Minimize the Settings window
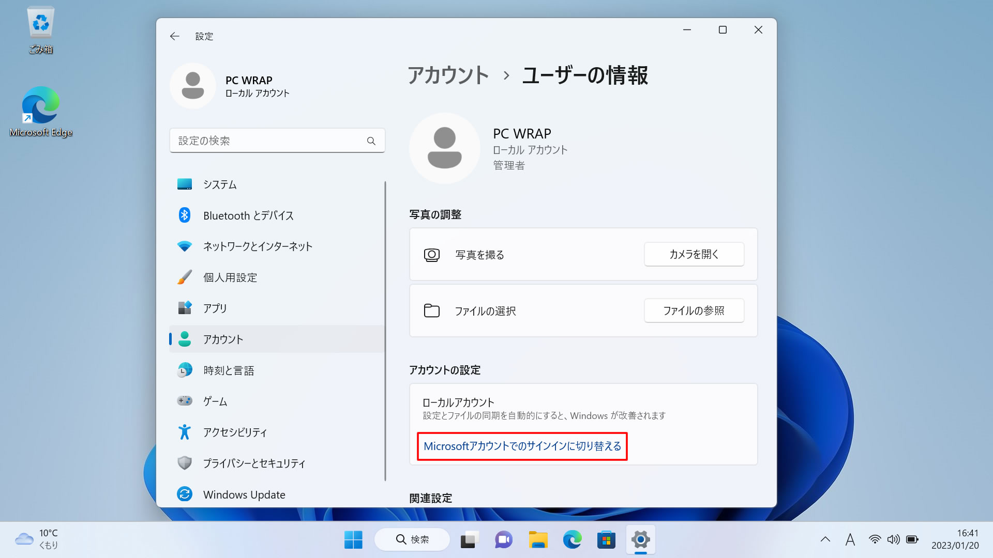993x558 pixels. pos(687,30)
